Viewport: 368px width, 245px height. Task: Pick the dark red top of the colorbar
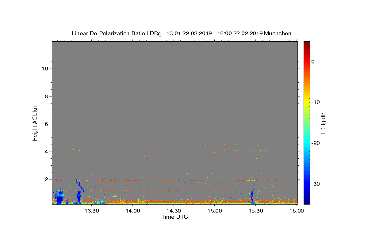(307, 44)
